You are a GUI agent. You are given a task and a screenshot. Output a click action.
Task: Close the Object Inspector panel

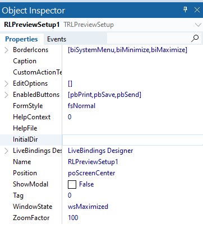197,10
